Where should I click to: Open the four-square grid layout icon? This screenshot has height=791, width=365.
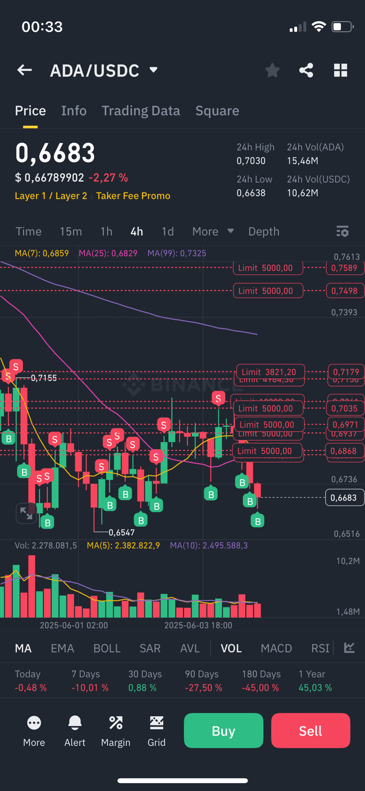coord(340,70)
